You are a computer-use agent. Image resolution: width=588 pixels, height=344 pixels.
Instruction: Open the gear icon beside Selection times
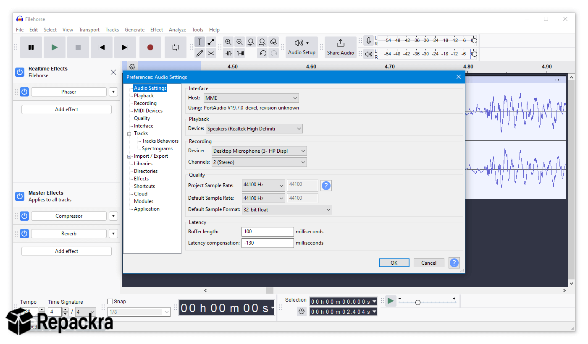pyautogui.click(x=302, y=311)
